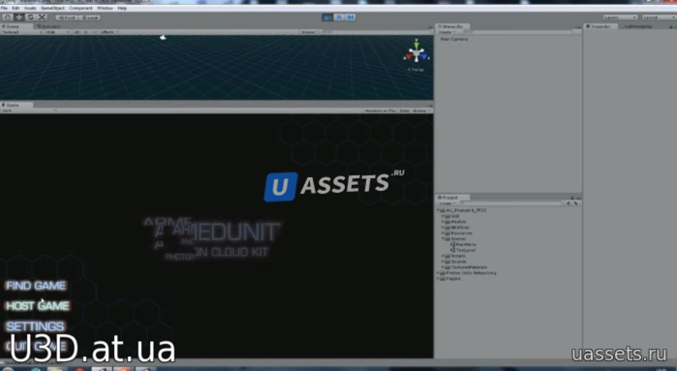Open the Assets menu

point(30,8)
